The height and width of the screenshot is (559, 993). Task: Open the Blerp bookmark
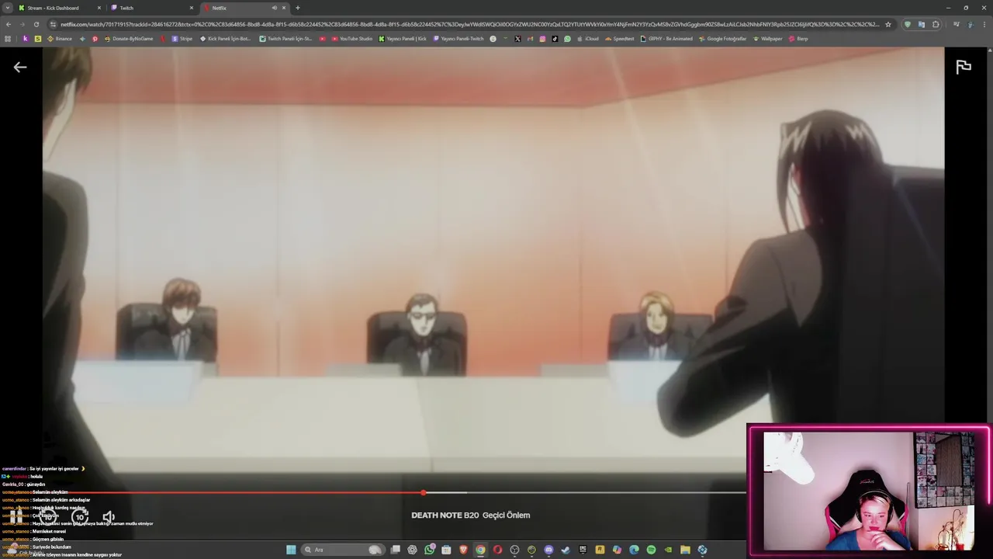click(798, 39)
